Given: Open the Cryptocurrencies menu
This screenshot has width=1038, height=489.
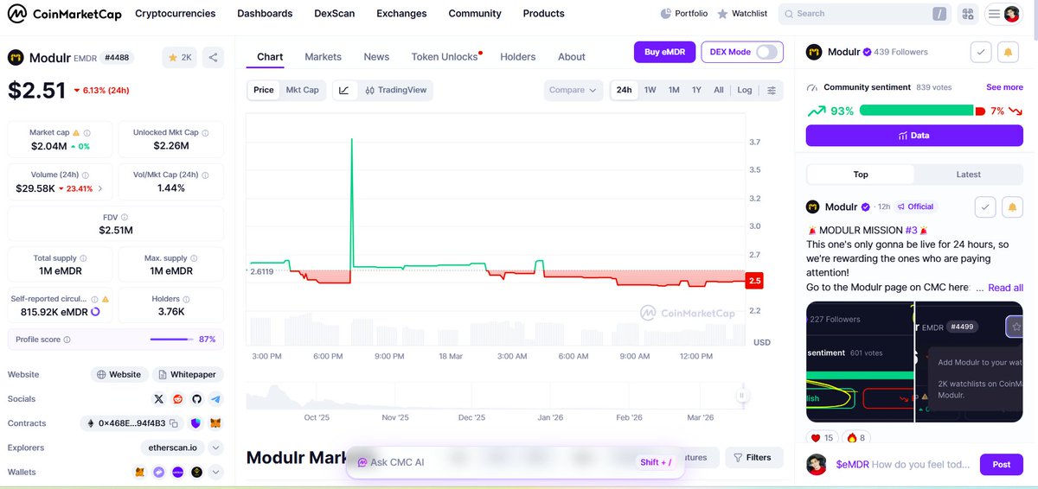Looking at the screenshot, I should [176, 14].
